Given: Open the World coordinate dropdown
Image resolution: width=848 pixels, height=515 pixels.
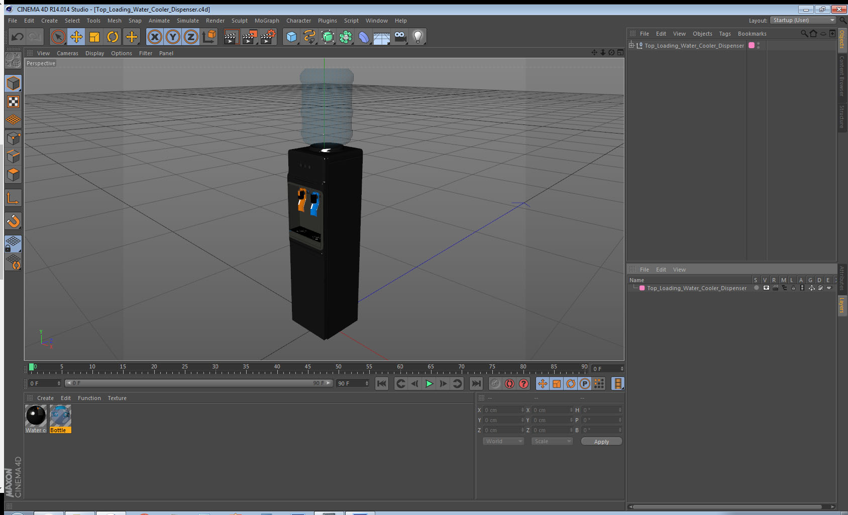Looking at the screenshot, I should coord(503,441).
